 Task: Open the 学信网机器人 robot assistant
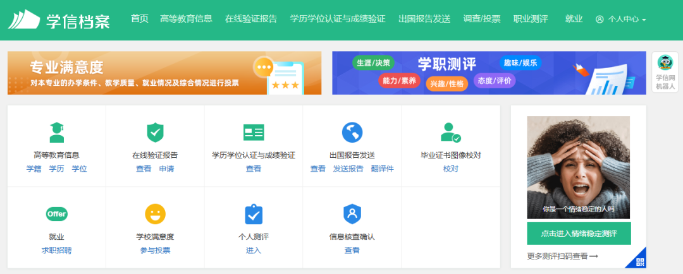[665, 72]
